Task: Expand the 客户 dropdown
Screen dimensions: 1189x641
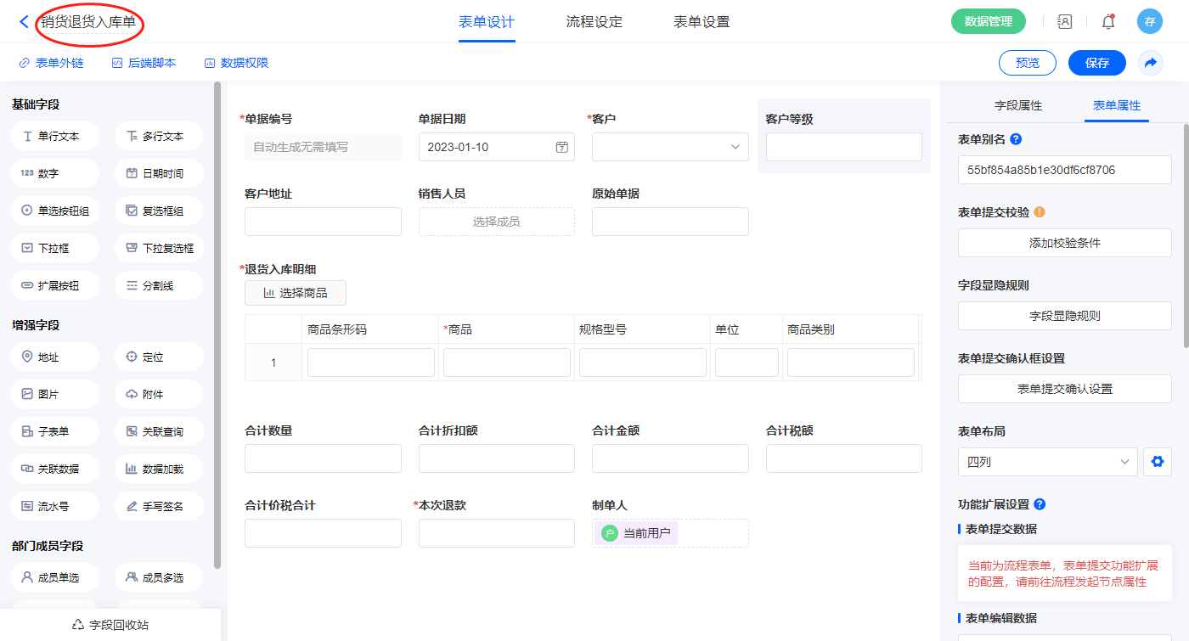Action: [x=670, y=147]
